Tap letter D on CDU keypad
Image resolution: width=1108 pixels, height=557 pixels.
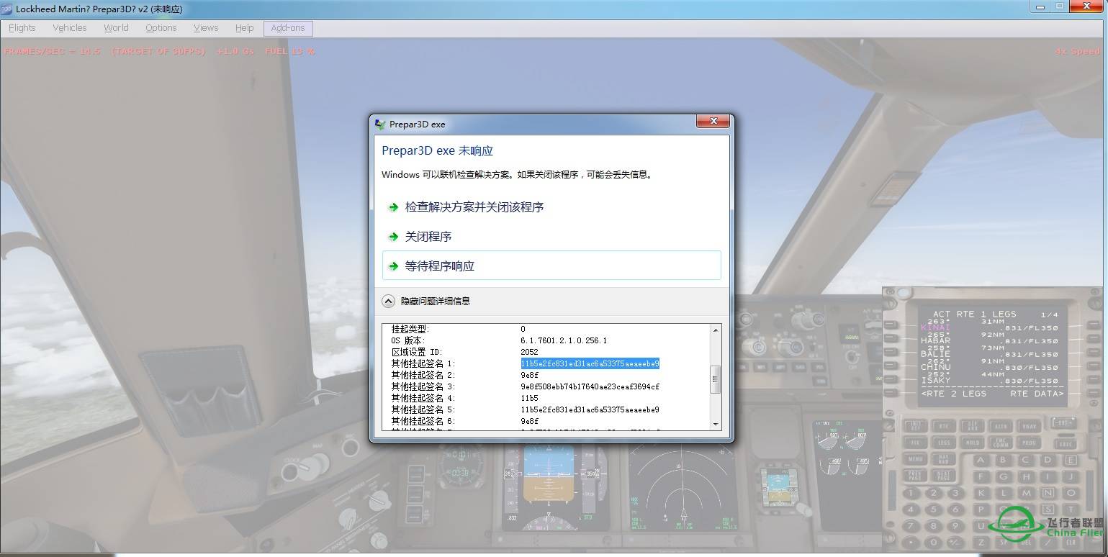pyautogui.click(x=1048, y=461)
